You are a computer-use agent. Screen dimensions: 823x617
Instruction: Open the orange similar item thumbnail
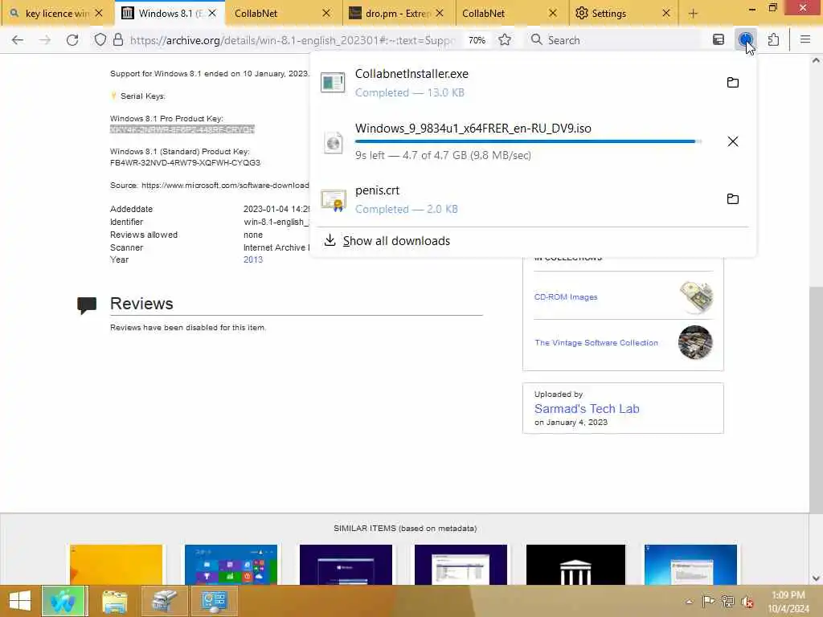click(116, 565)
